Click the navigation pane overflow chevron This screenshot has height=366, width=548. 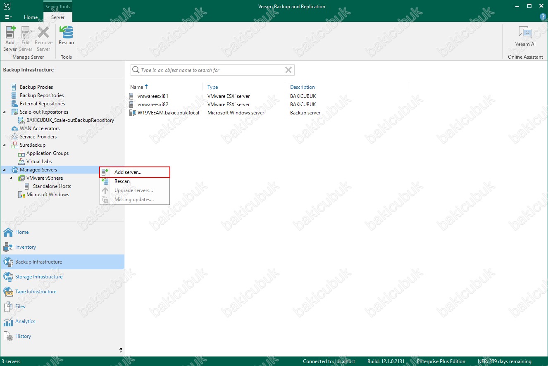[121, 350]
